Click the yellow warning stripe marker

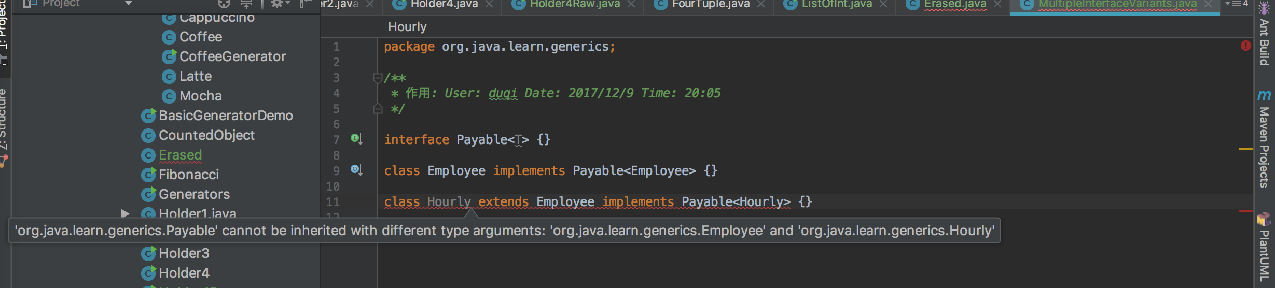point(1245,149)
